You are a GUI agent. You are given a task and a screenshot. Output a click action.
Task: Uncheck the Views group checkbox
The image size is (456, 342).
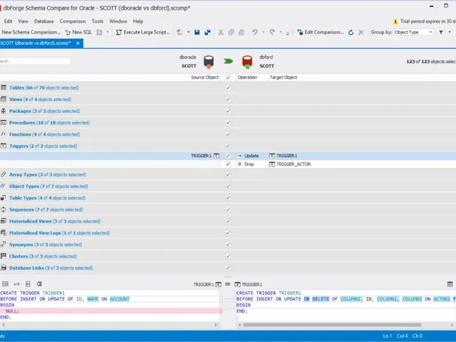[x=228, y=99]
